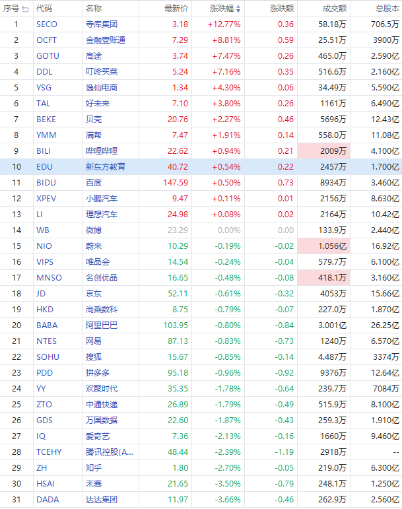Click stock name 小鹏汽车
This screenshot has height=509, width=402.
[x=102, y=199]
